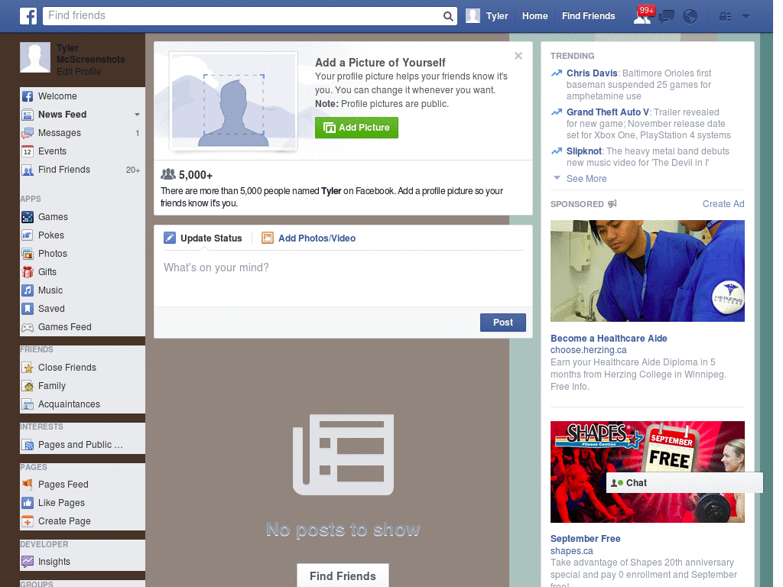Open the Create Page plus icon
The height and width of the screenshot is (587, 783).
[28, 521]
